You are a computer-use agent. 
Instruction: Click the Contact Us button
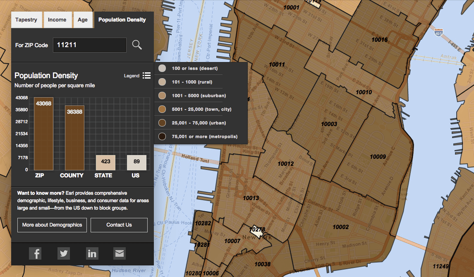tap(119, 225)
